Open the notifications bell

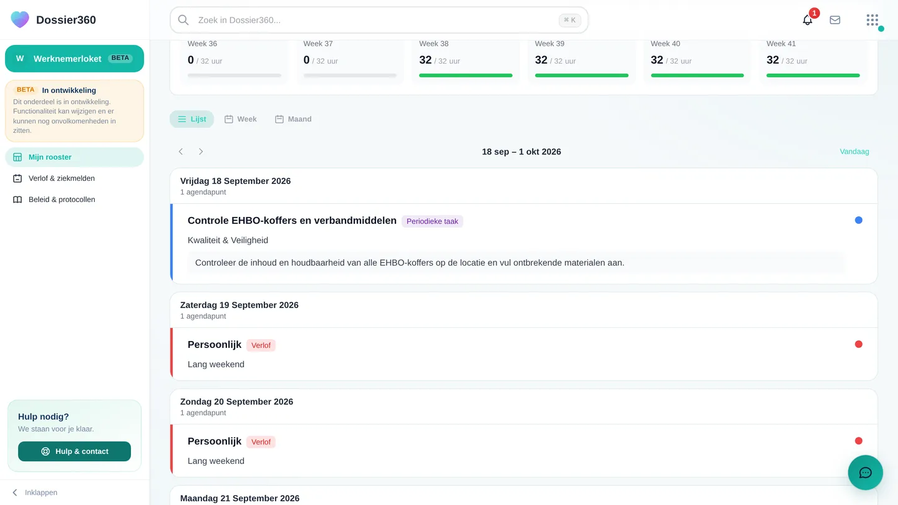808,20
